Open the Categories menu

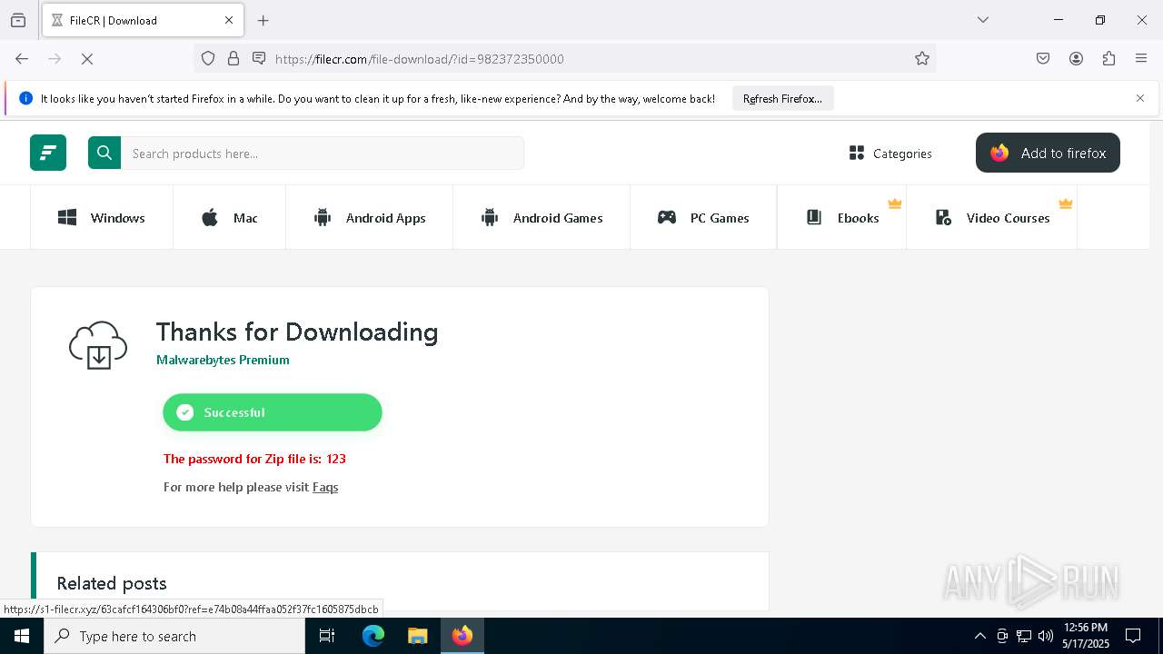click(890, 154)
